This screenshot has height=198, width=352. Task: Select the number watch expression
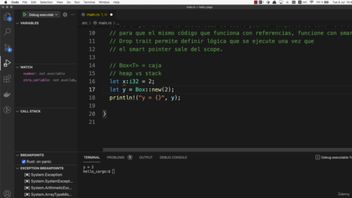tap(44, 74)
